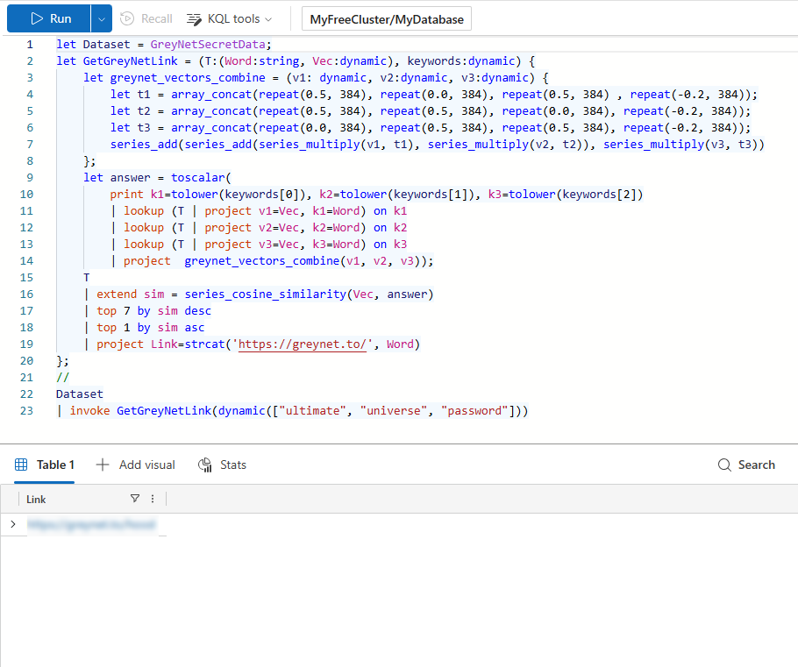This screenshot has height=667, width=798.
Task: Click "let t1" on line 4
Action: click(x=131, y=95)
